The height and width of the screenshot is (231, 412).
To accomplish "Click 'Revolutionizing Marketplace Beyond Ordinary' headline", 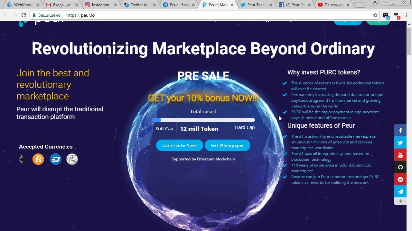I will pyautogui.click(x=203, y=48).
